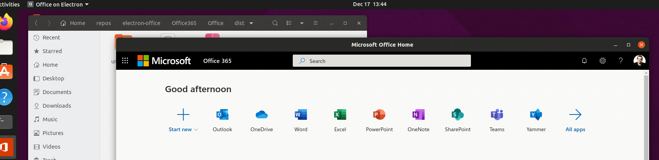Go to Home in file manager path bar
The image size is (659, 160).
tap(73, 23)
